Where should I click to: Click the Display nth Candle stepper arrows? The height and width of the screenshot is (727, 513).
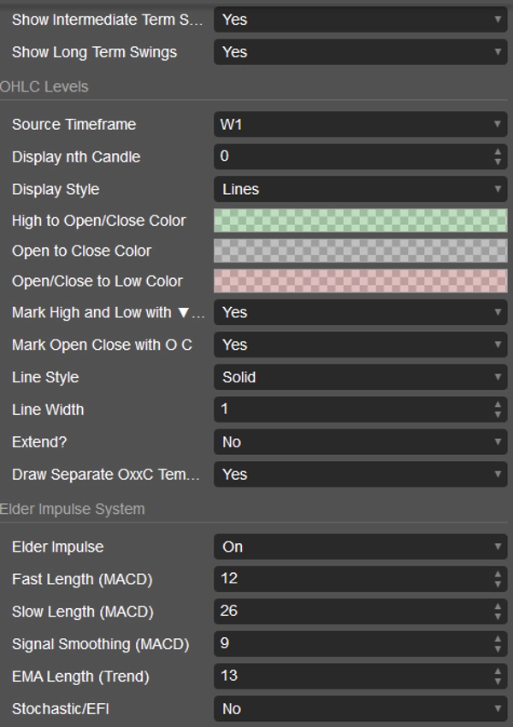click(x=498, y=157)
